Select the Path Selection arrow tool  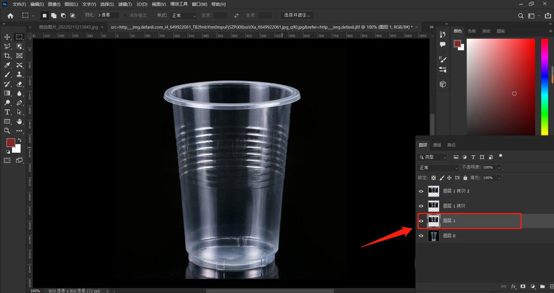(x=19, y=112)
